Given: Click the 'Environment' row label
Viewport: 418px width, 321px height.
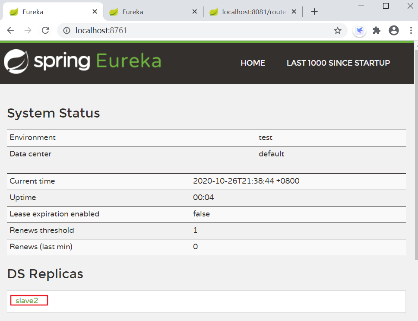Looking at the screenshot, I should [x=33, y=137].
